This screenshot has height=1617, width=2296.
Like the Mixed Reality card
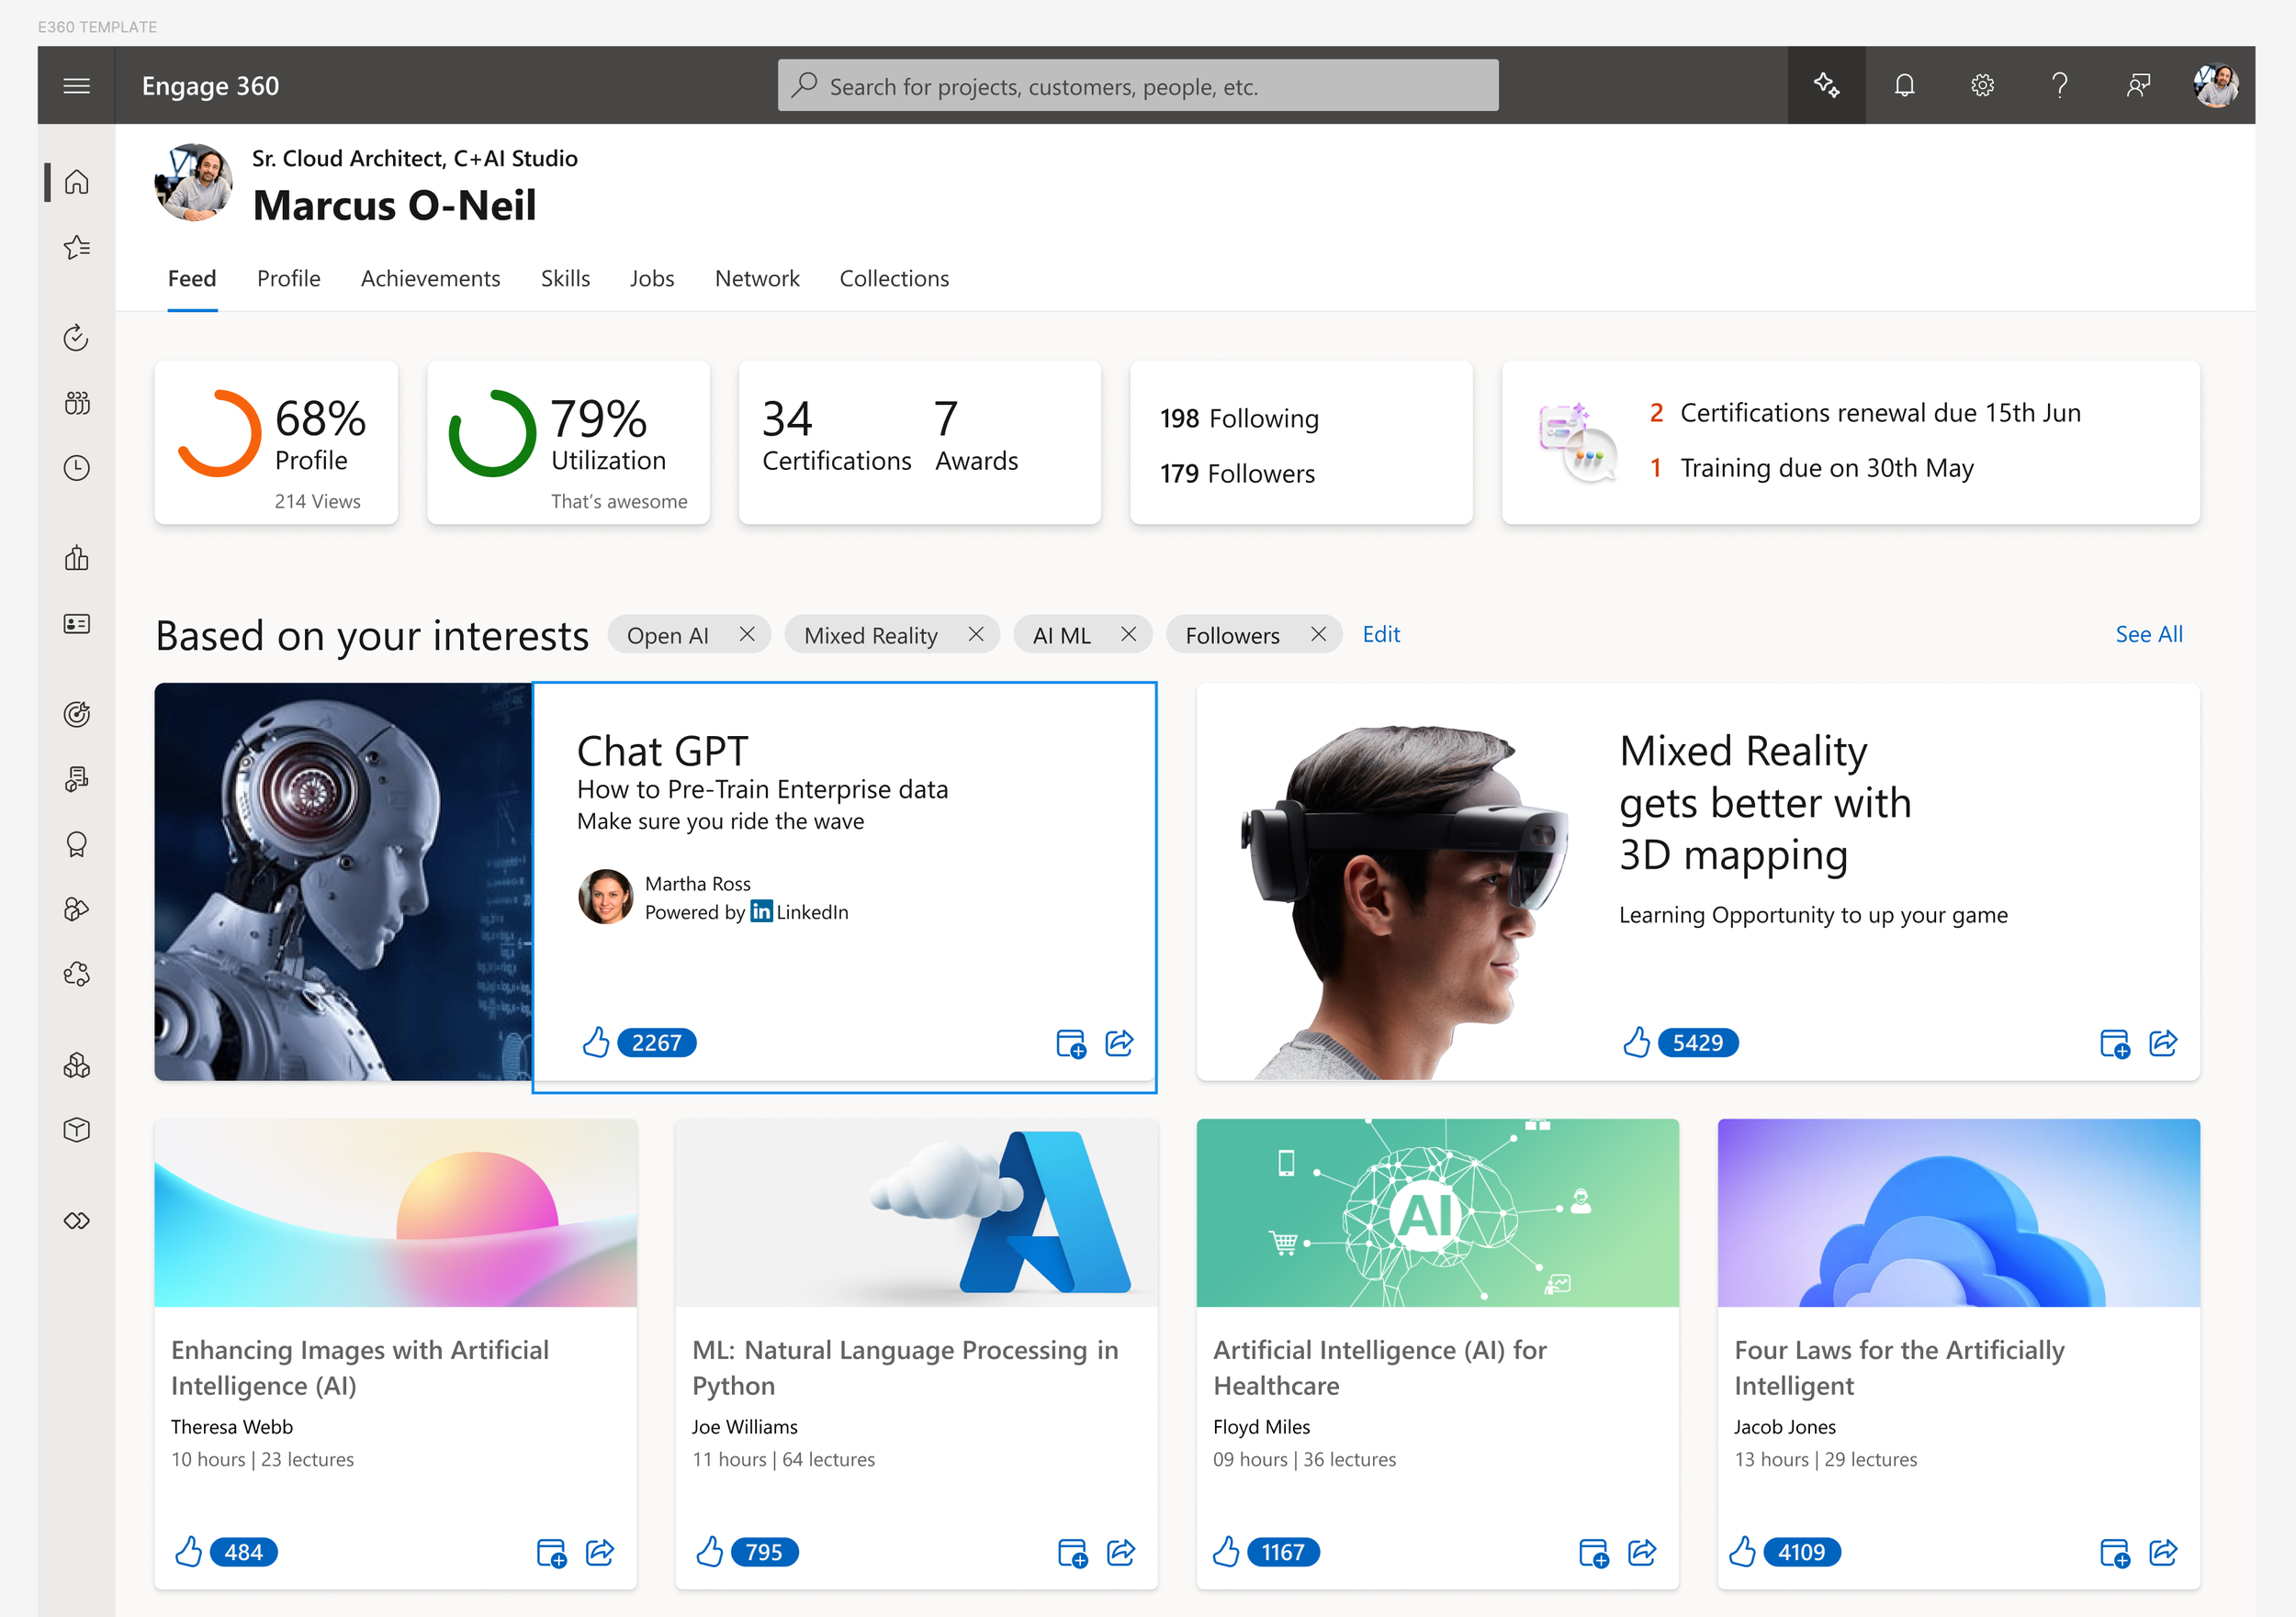tap(1637, 1043)
